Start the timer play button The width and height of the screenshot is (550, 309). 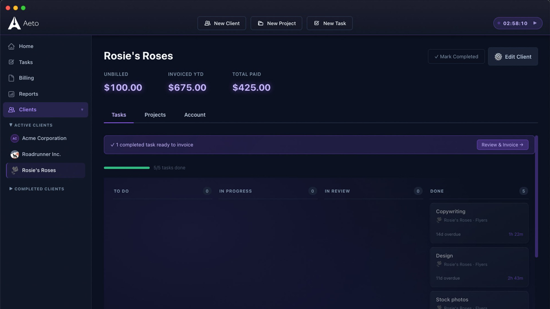tap(535, 23)
